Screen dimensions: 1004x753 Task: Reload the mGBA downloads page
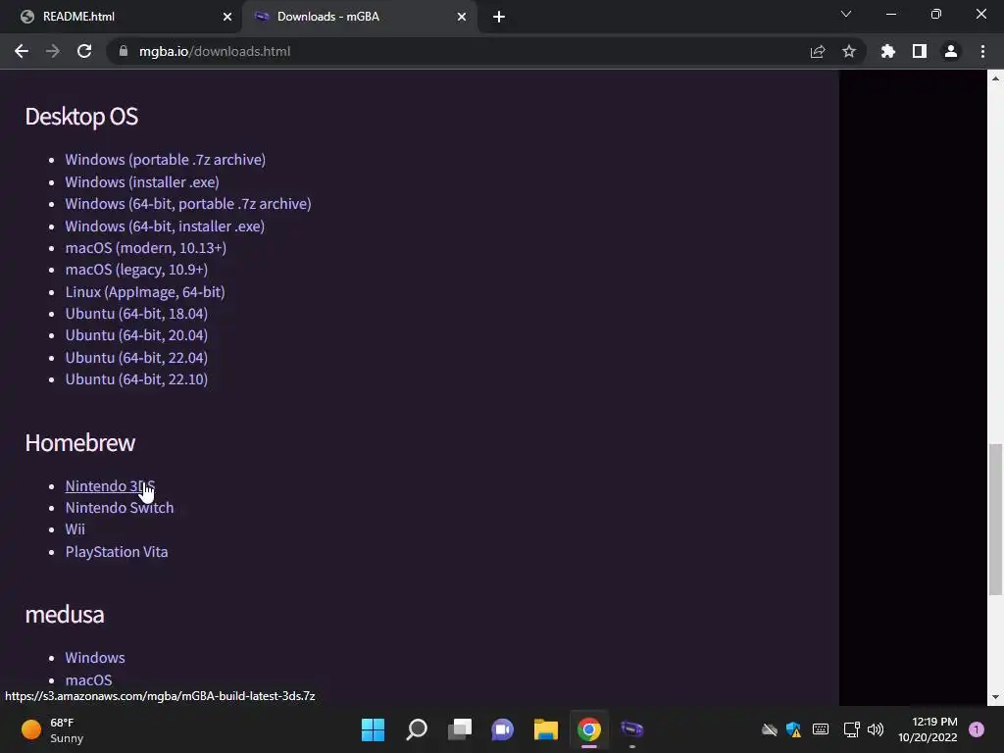click(x=84, y=51)
